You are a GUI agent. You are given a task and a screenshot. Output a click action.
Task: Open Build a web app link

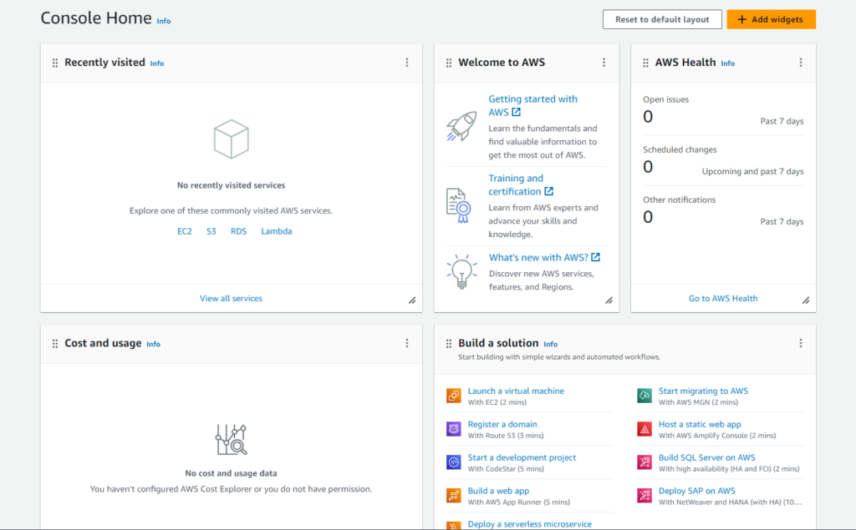498,491
